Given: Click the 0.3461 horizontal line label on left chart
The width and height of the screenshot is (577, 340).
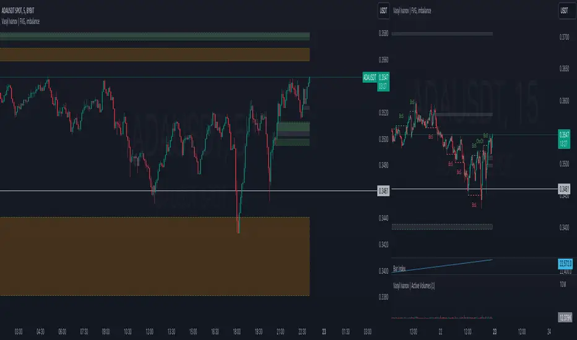Looking at the screenshot, I should point(383,191).
